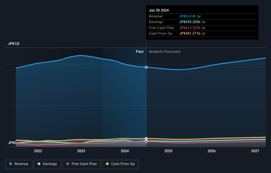Click the Analysts Forecasts label

[164, 52]
